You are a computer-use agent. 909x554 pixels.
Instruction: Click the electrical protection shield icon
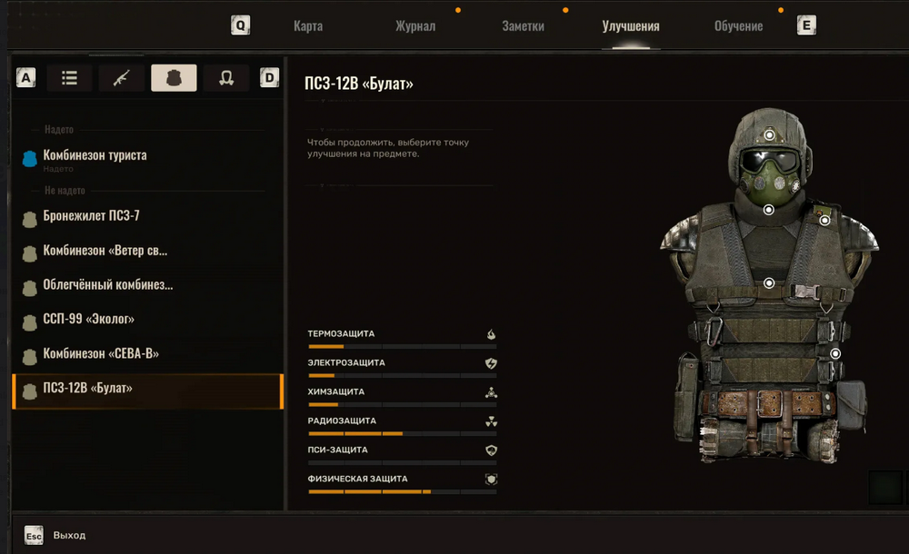(x=491, y=363)
